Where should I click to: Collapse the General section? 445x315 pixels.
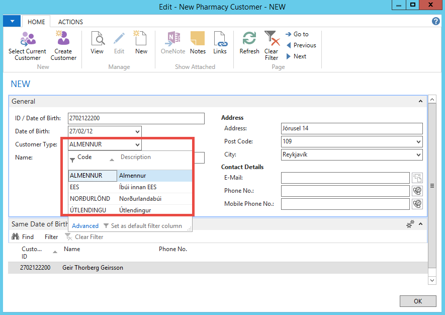420,102
